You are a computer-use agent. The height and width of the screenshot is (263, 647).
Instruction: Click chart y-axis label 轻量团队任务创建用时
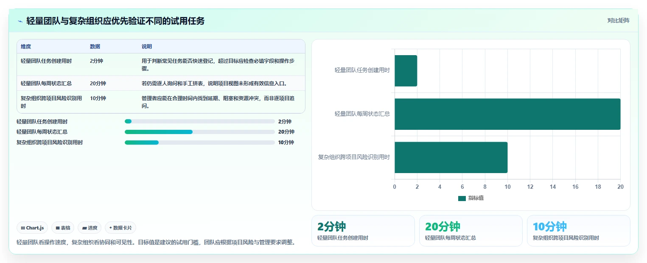point(362,70)
